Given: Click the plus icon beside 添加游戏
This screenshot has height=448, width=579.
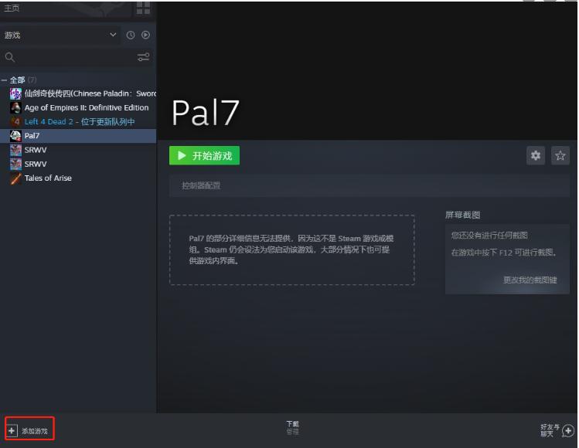Looking at the screenshot, I should [12, 430].
